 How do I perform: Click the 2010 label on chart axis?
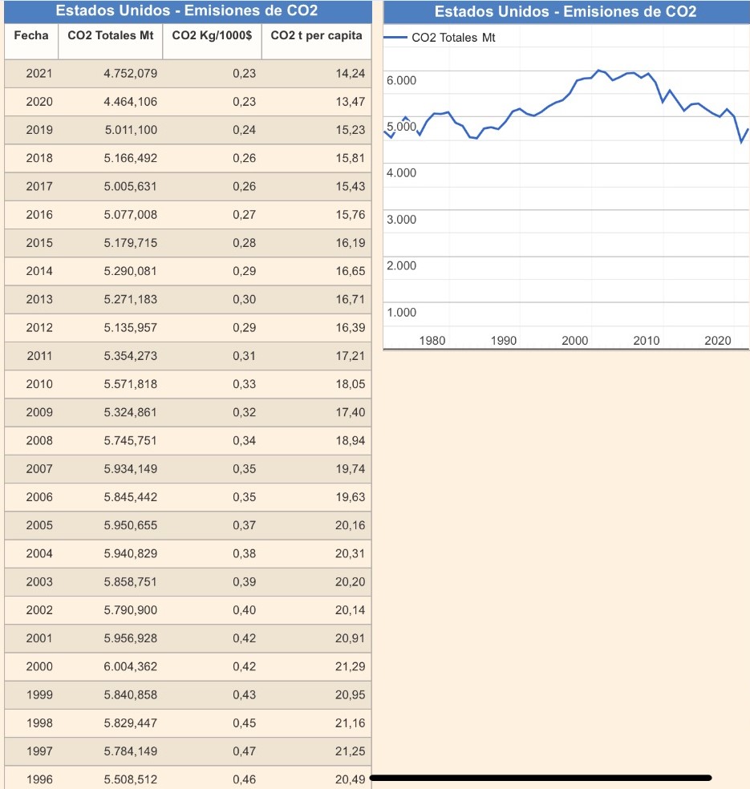point(646,341)
